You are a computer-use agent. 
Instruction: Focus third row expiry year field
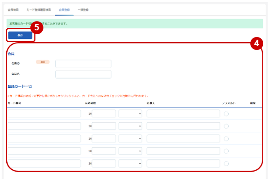coord(104,139)
